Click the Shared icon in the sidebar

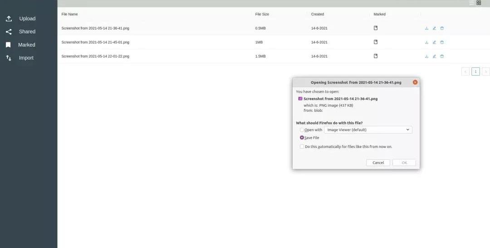point(9,32)
